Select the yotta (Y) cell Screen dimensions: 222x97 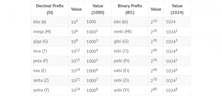click(50, 90)
